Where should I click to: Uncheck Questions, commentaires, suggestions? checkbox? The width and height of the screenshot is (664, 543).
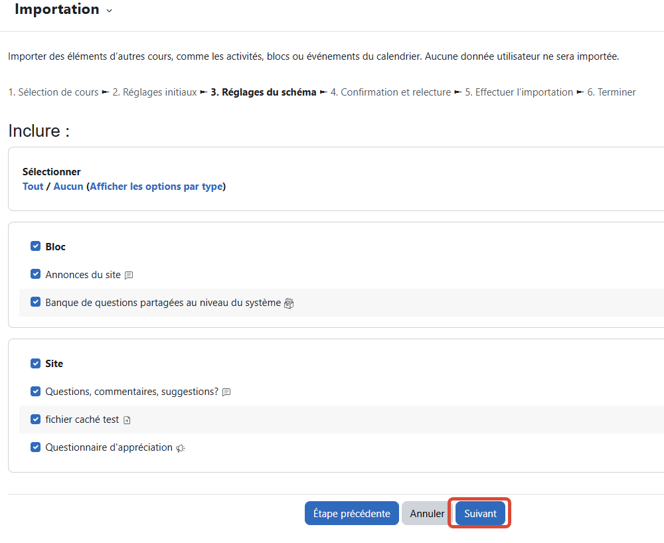pyautogui.click(x=36, y=392)
